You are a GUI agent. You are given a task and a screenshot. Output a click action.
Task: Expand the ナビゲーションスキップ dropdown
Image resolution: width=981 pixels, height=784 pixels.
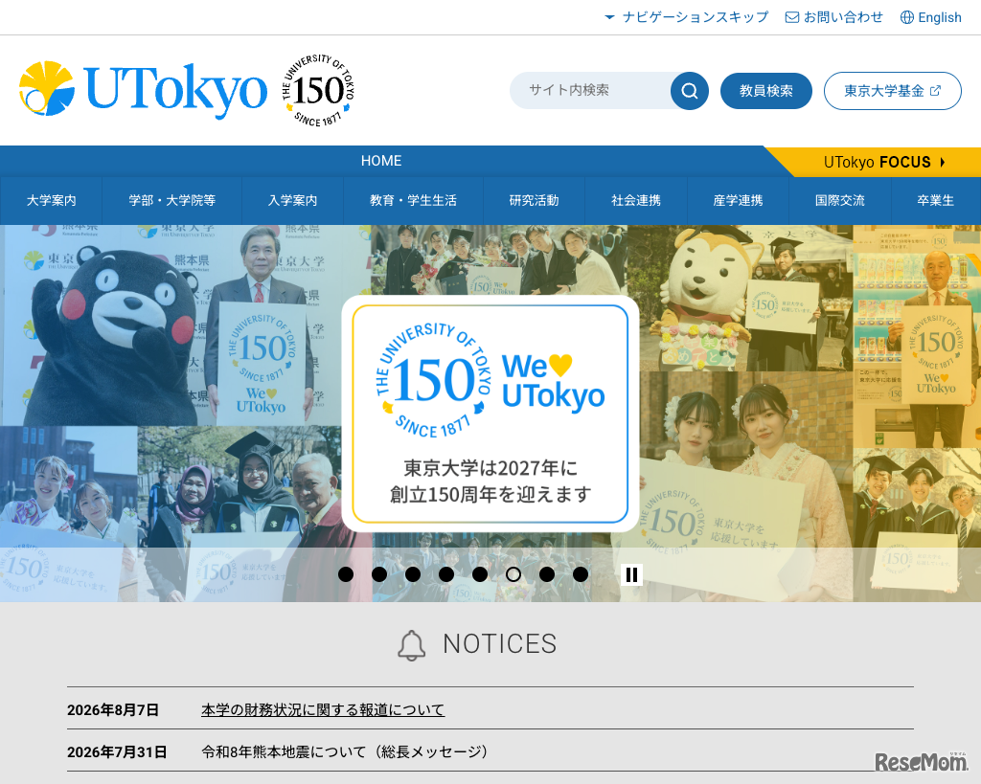(686, 17)
